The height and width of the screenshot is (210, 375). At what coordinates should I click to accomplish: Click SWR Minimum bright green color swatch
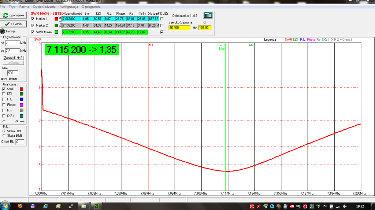click(56, 32)
